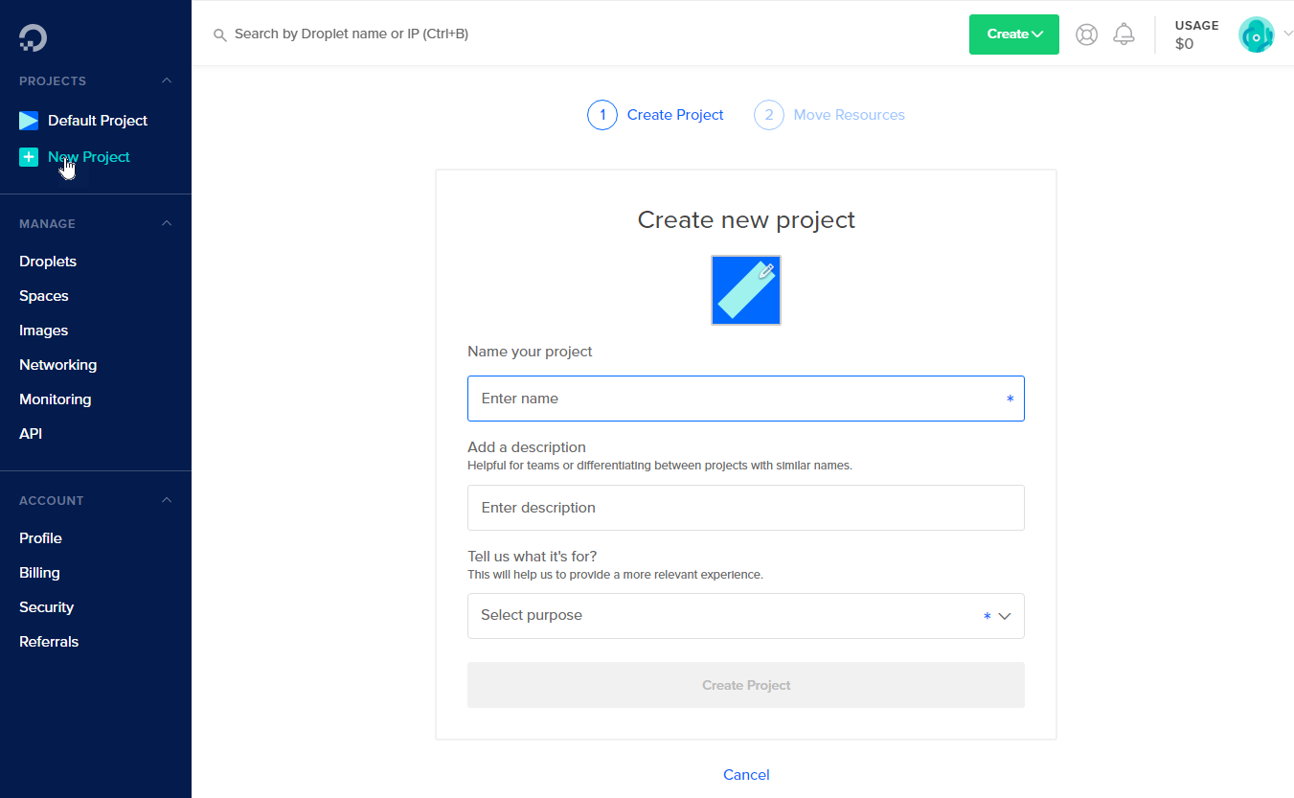Click the Default Project icon
The image size is (1294, 798).
click(x=28, y=120)
